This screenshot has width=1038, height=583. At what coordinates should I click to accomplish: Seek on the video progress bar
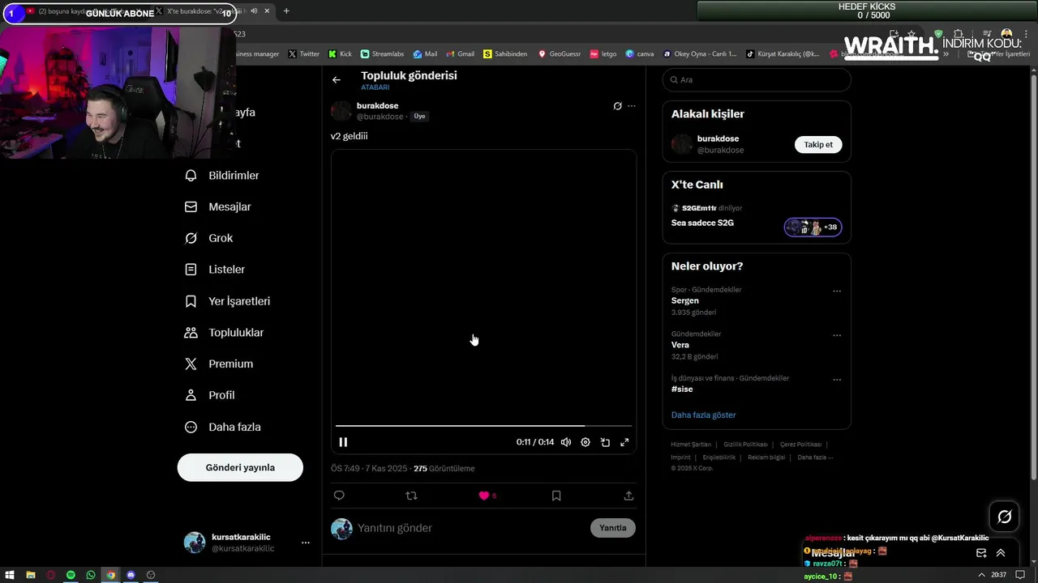tap(483, 425)
